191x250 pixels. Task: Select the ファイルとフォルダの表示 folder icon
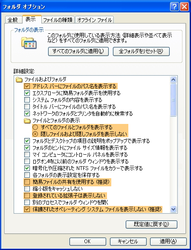click(27, 121)
